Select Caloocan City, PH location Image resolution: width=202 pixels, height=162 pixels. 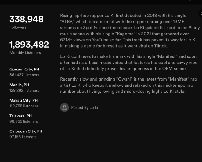tap(26, 131)
